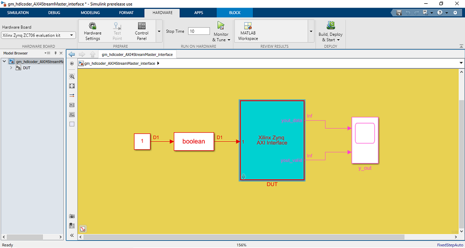Click the Annotation text tool
The width and height of the screenshot is (465, 248).
pos(72,105)
